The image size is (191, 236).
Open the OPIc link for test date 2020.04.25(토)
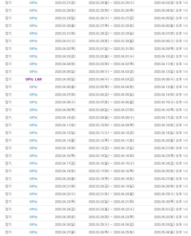33,217
